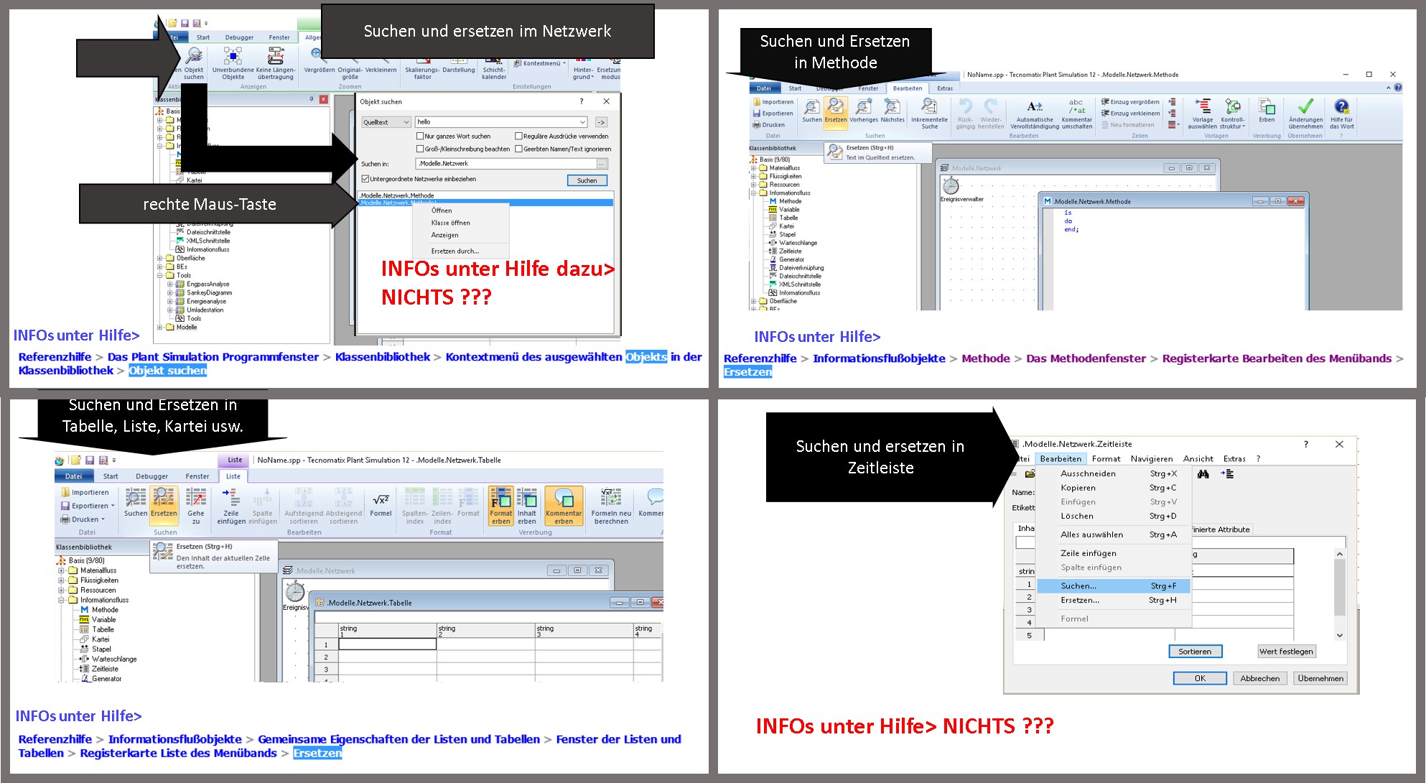The width and height of the screenshot is (1426, 783).
Task: Click Suchen in the Methode window's Bearbeiten ribbon
Action: pos(812,111)
